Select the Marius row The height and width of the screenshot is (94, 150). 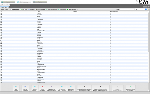[x=74, y=16]
